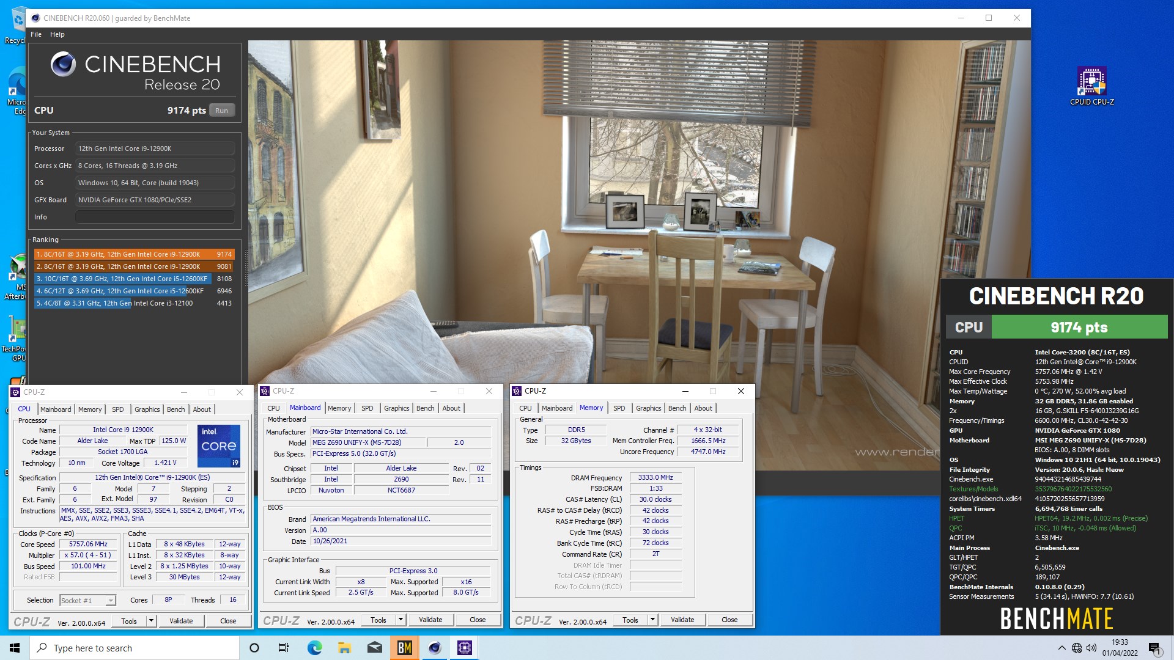Click the DRAM Frequency value 3333.0 MHz
1174x660 pixels.
click(655, 477)
